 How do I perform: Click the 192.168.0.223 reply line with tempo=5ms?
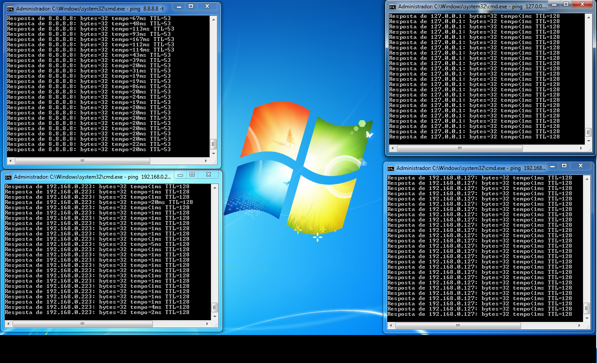[x=97, y=244]
